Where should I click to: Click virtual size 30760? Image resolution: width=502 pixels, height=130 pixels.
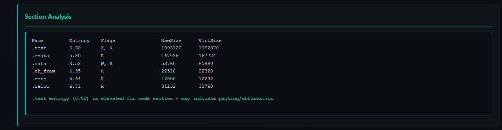(206, 86)
